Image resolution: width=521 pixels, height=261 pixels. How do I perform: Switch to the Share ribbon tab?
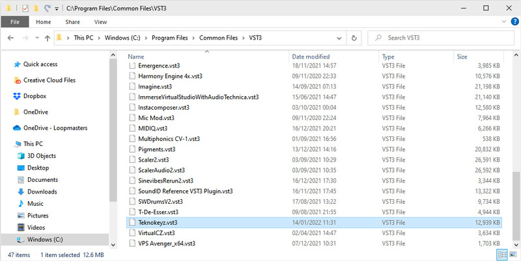[72, 22]
